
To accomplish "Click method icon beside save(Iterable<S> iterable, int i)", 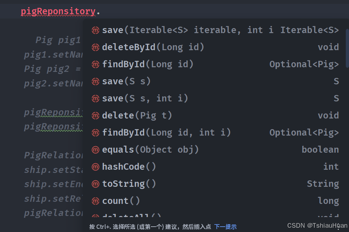I will coord(96,30).
